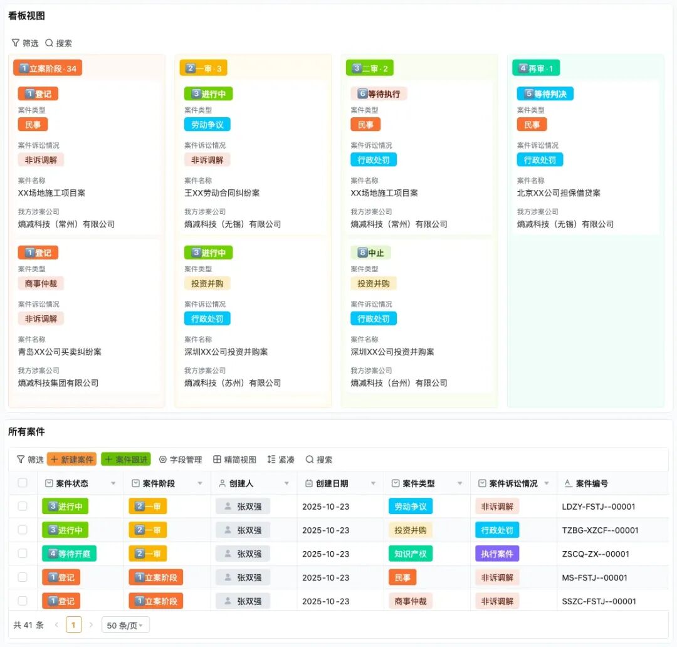Open the 案件阶段 column dropdown arrow
Image resolution: width=677 pixels, height=647 pixels.
point(200,483)
